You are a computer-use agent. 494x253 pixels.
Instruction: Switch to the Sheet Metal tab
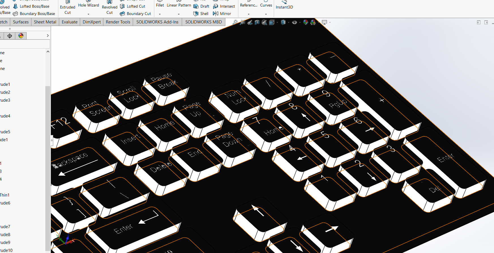click(45, 22)
